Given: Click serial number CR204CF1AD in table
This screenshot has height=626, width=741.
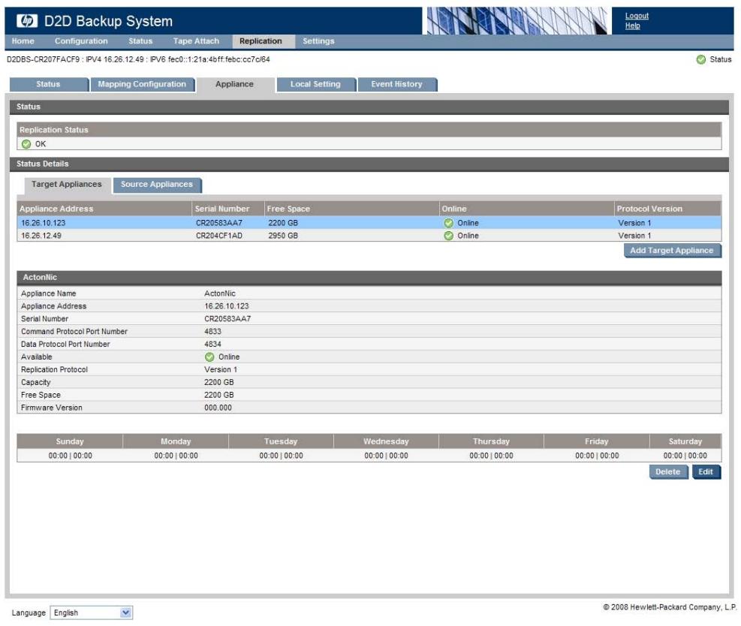Looking at the screenshot, I should click(x=219, y=236).
